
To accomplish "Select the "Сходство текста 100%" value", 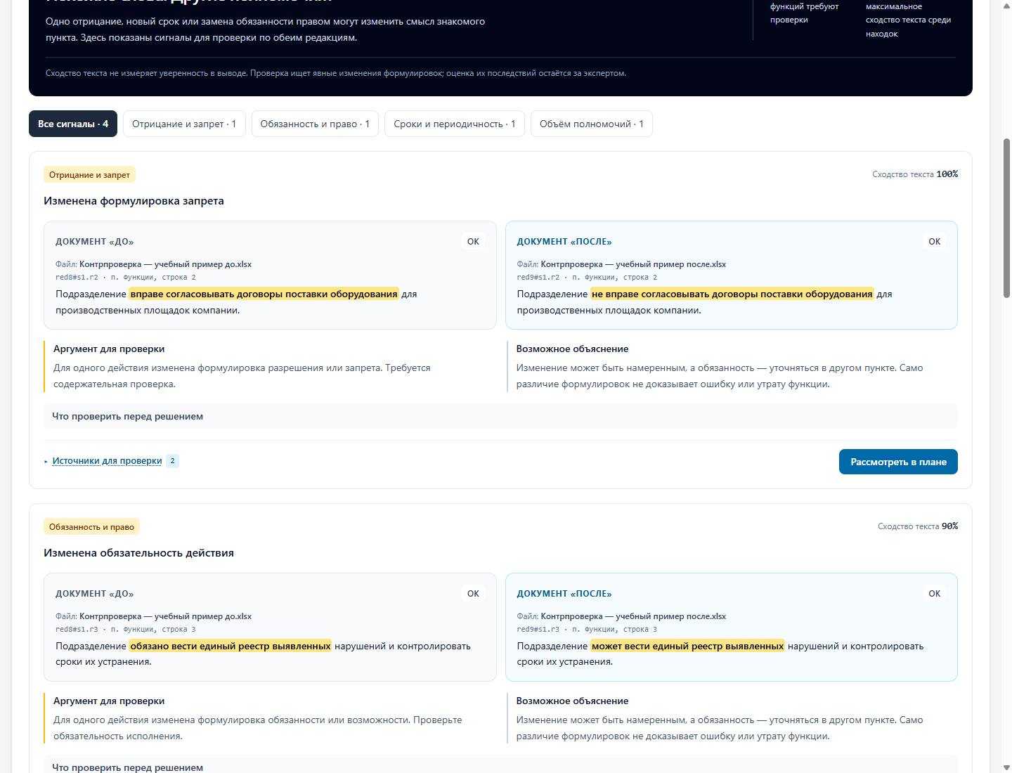I will [915, 174].
